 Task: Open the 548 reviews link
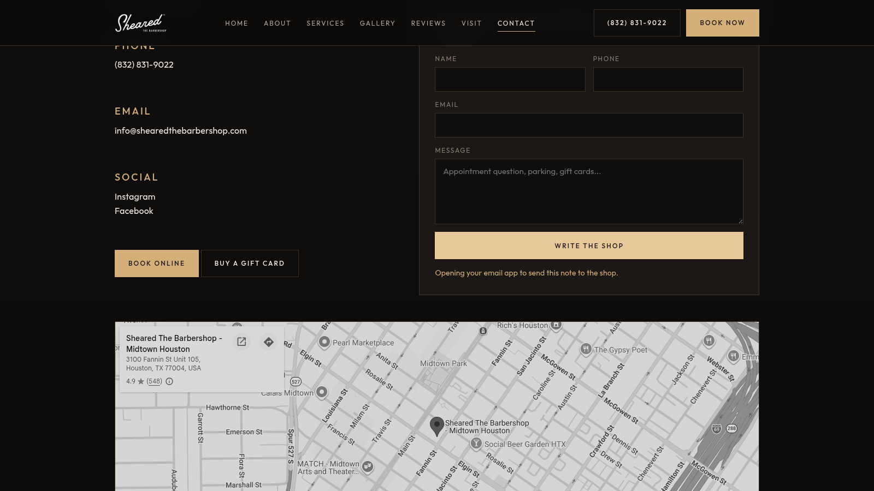coord(155,381)
